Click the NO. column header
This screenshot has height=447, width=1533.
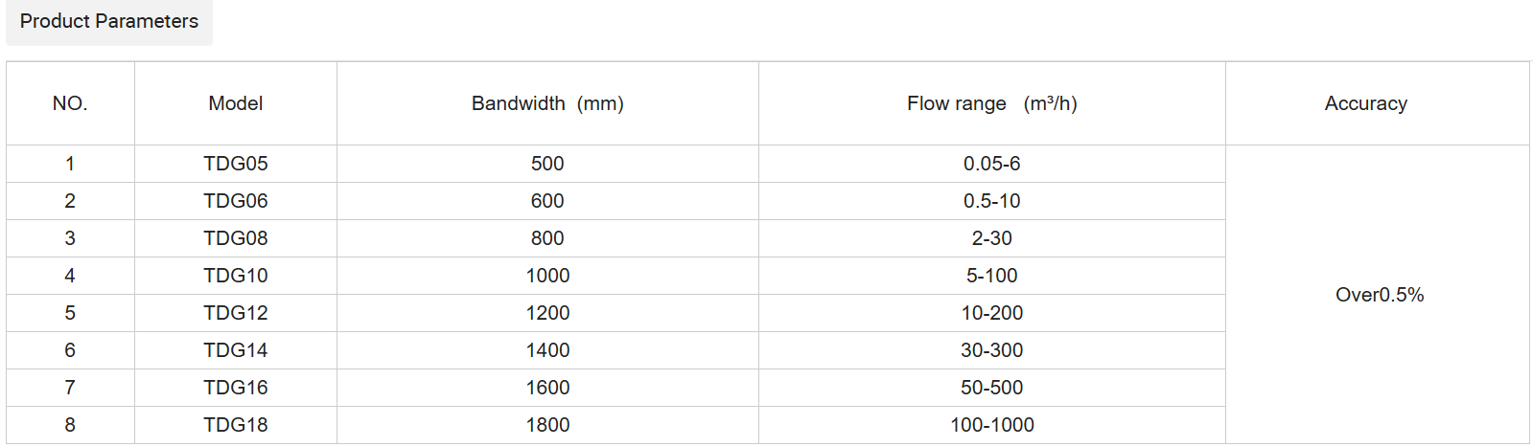70,103
